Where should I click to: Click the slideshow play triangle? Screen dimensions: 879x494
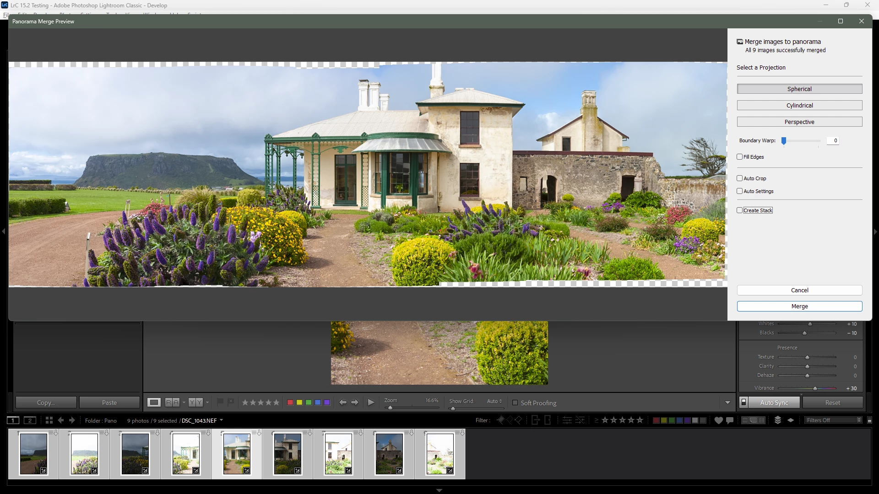[x=371, y=403]
